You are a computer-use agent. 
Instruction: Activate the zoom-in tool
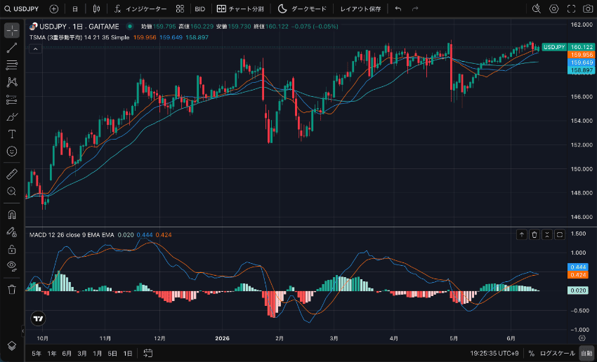(x=12, y=192)
